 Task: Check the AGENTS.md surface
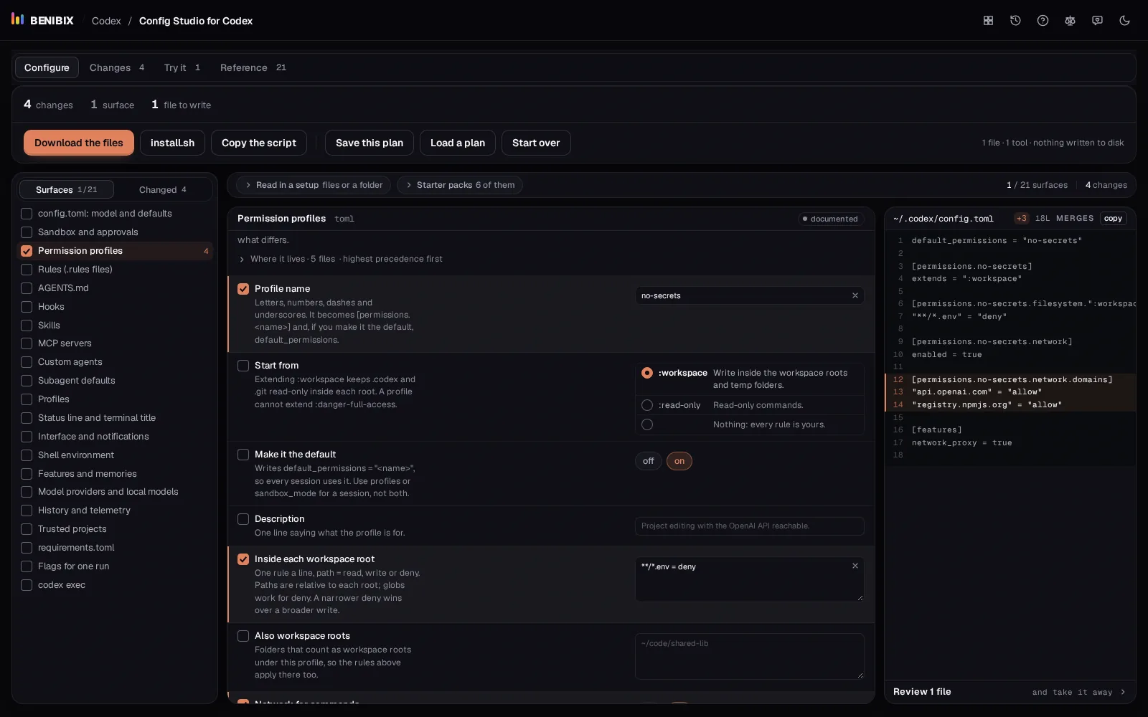(27, 288)
